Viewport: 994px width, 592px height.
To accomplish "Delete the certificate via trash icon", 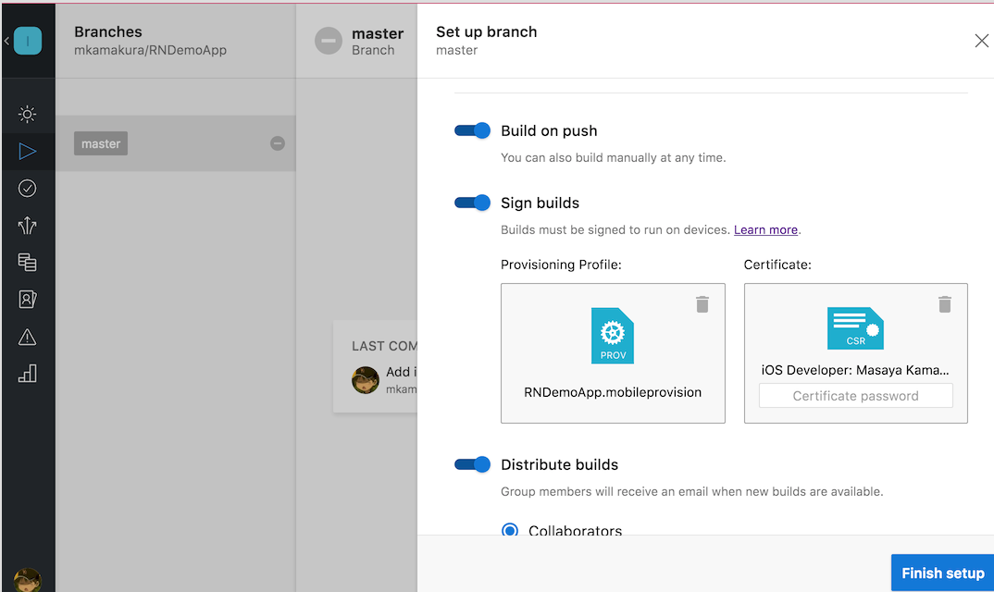I will (x=945, y=304).
